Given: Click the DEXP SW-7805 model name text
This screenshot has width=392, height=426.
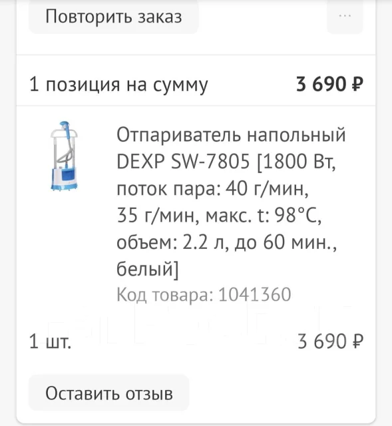Looking at the screenshot, I should [183, 161].
